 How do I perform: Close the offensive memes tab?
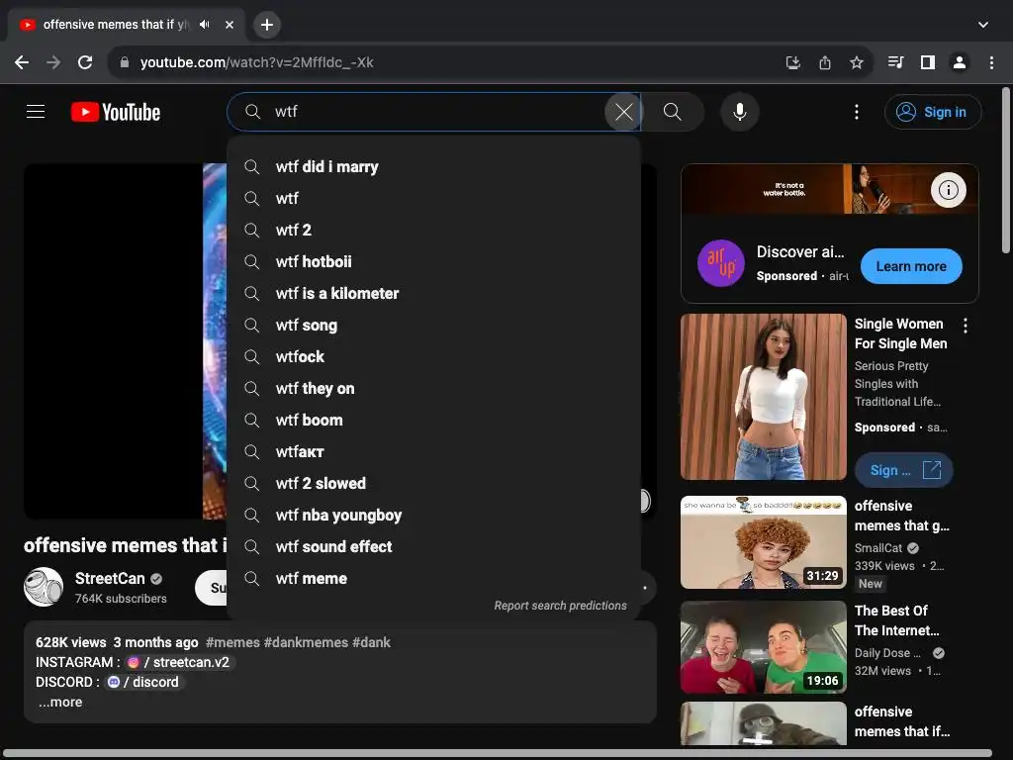click(230, 25)
